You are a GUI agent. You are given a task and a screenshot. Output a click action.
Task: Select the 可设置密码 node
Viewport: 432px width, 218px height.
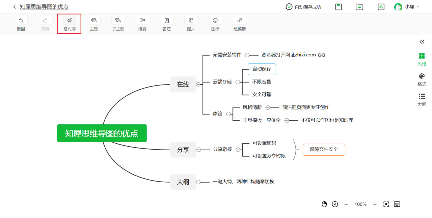264,143
